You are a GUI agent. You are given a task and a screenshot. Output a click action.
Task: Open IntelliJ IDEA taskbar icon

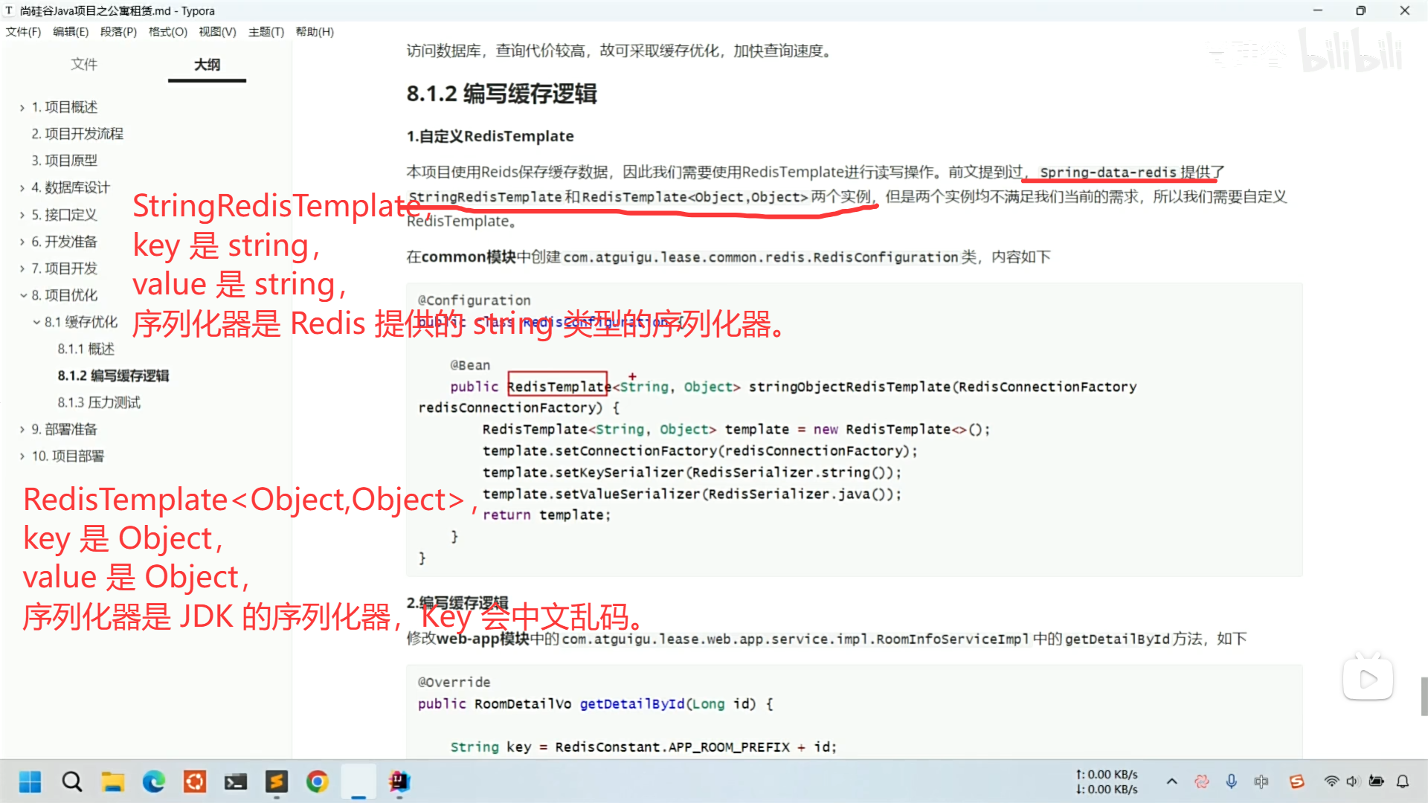pos(399,781)
